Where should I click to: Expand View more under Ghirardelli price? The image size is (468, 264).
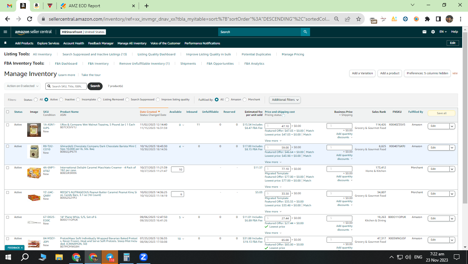(x=273, y=162)
